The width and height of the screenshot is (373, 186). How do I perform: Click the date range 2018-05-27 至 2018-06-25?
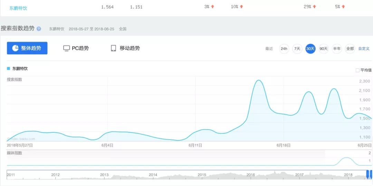click(91, 29)
